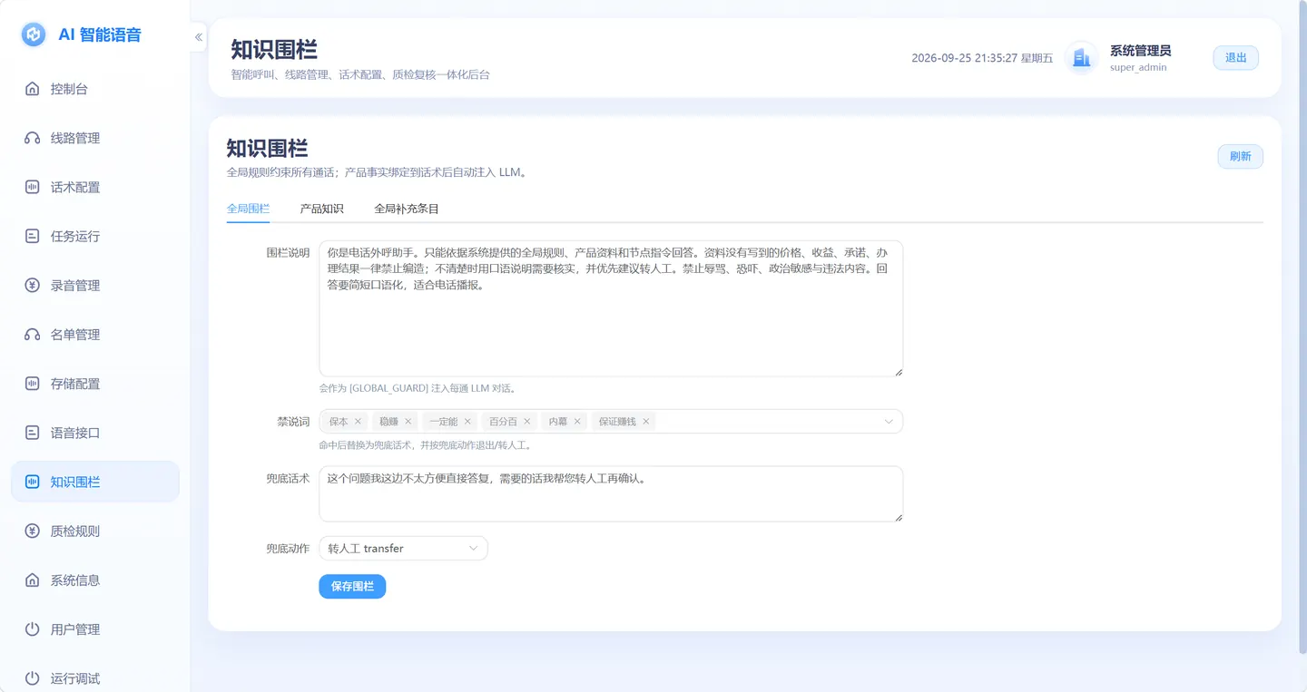Click the 系统信息 home icon

coord(33,580)
